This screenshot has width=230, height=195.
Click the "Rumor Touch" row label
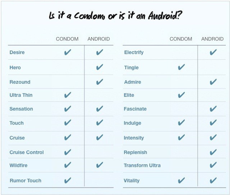[x=25, y=181]
